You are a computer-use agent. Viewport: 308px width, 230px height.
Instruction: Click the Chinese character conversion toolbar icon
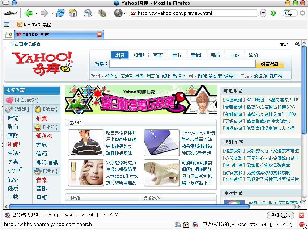click(102, 13)
